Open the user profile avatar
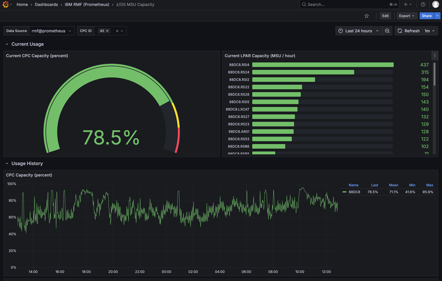Screen dimensions: 442x281 coord(435,5)
